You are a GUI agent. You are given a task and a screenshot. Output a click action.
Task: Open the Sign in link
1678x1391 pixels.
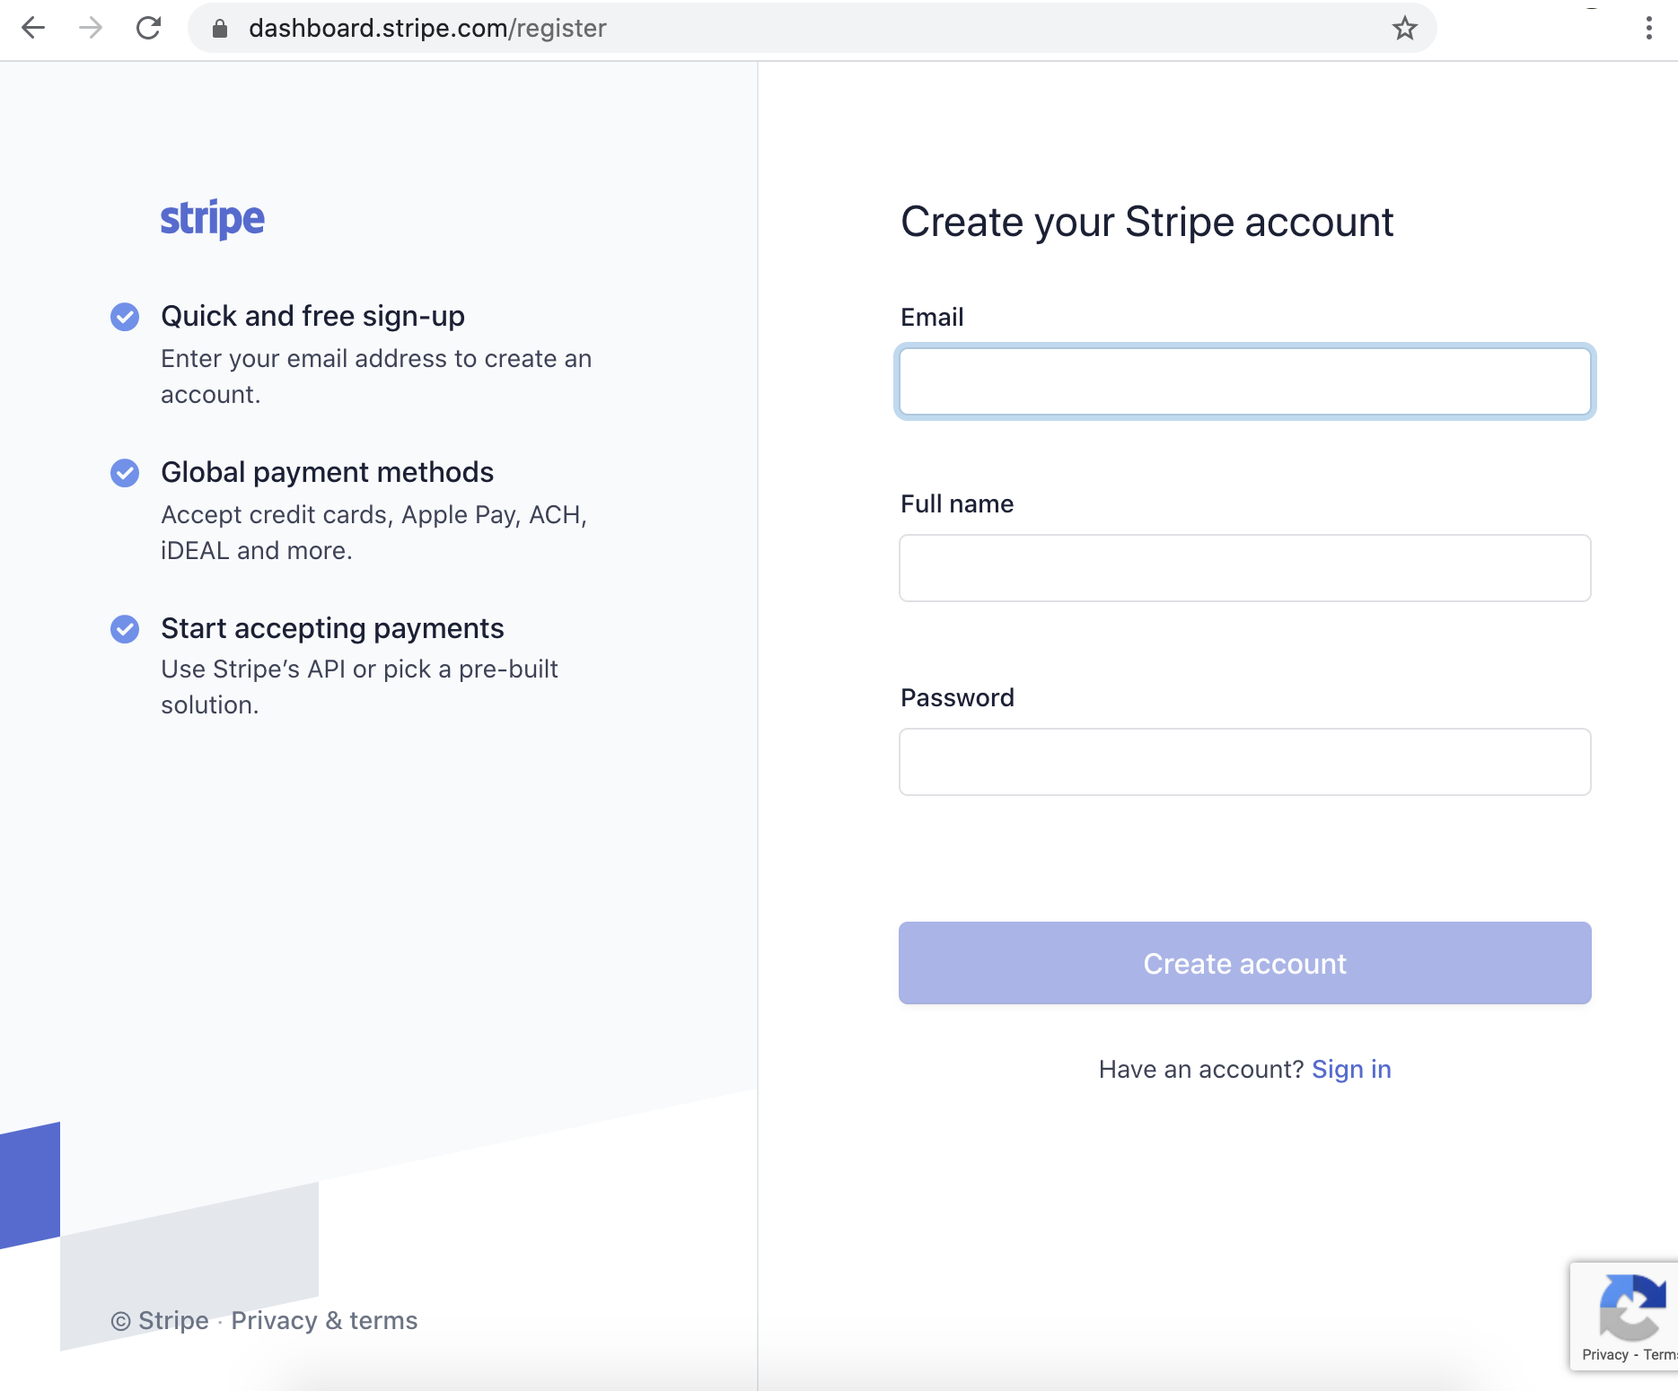pyautogui.click(x=1351, y=1070)
